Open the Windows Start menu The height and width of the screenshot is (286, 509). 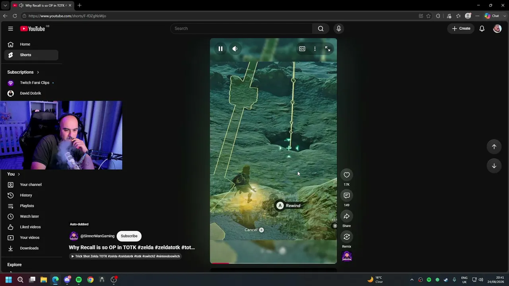pos(9,280)
